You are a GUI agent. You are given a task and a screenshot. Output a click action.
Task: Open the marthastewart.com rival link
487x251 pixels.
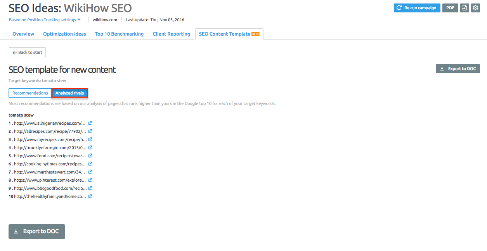click(50, 172)
